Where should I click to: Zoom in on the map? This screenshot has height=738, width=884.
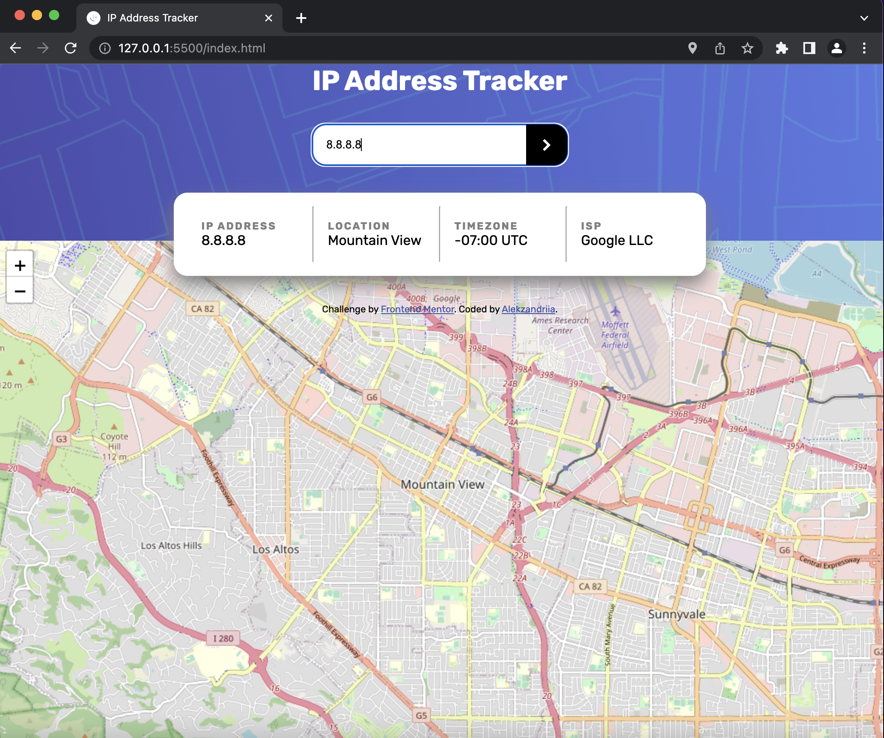[20, 266]
